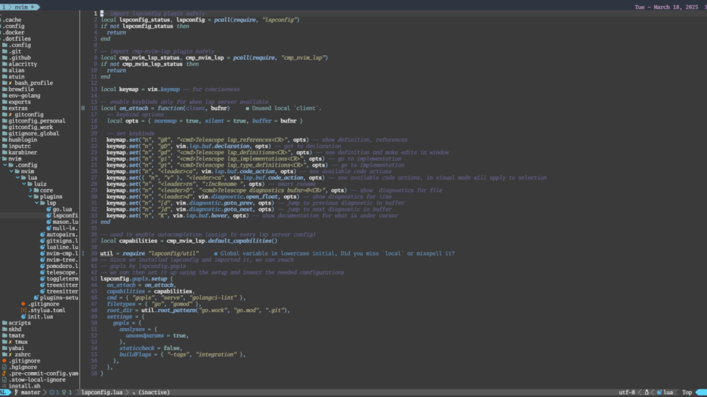Click the TOML icon beside .stylua.toml

[23, 309]
